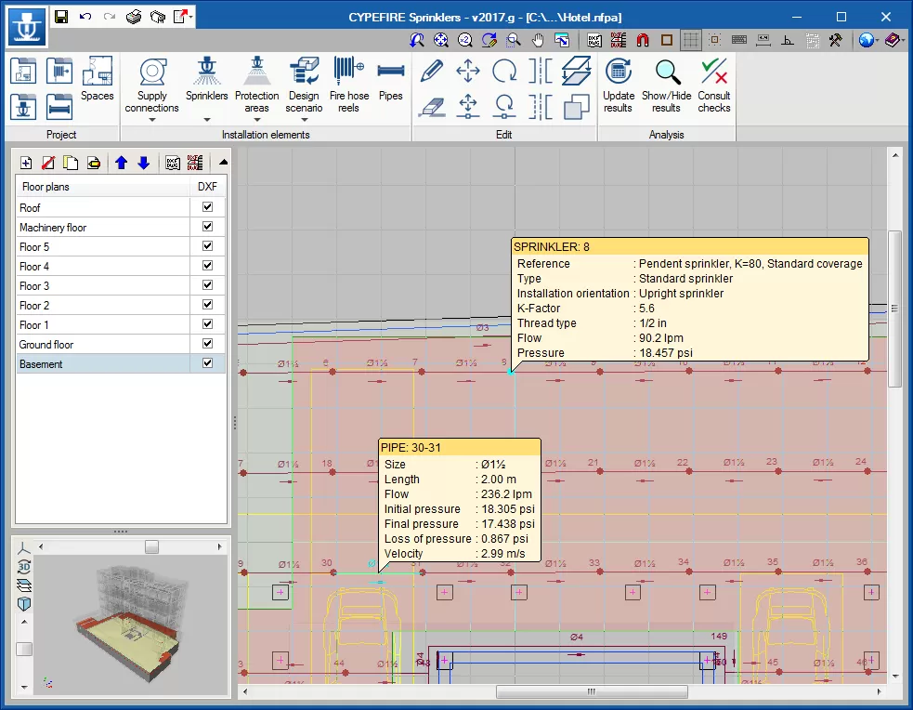Click the drawing area horizontal scrollbar thumb
Viewport: 913px width, 710px height.
(592, 692)
